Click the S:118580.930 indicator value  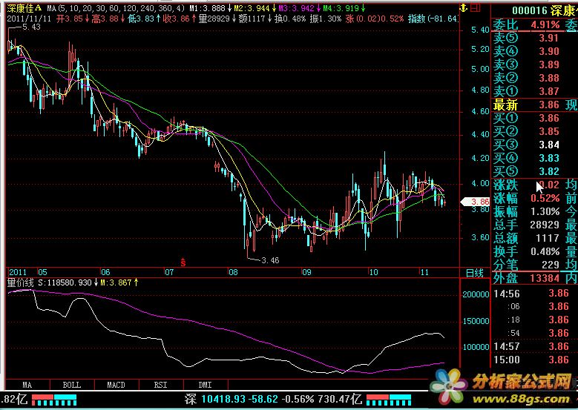tap(65, 283)
